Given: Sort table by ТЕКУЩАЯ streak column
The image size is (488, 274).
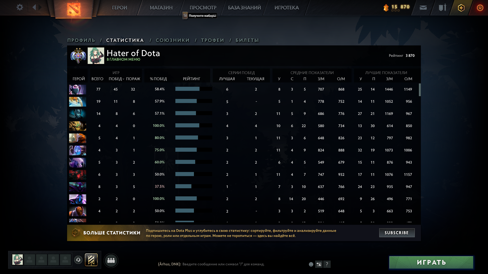Looking at the screenshot, I should (x=256, y=79).
